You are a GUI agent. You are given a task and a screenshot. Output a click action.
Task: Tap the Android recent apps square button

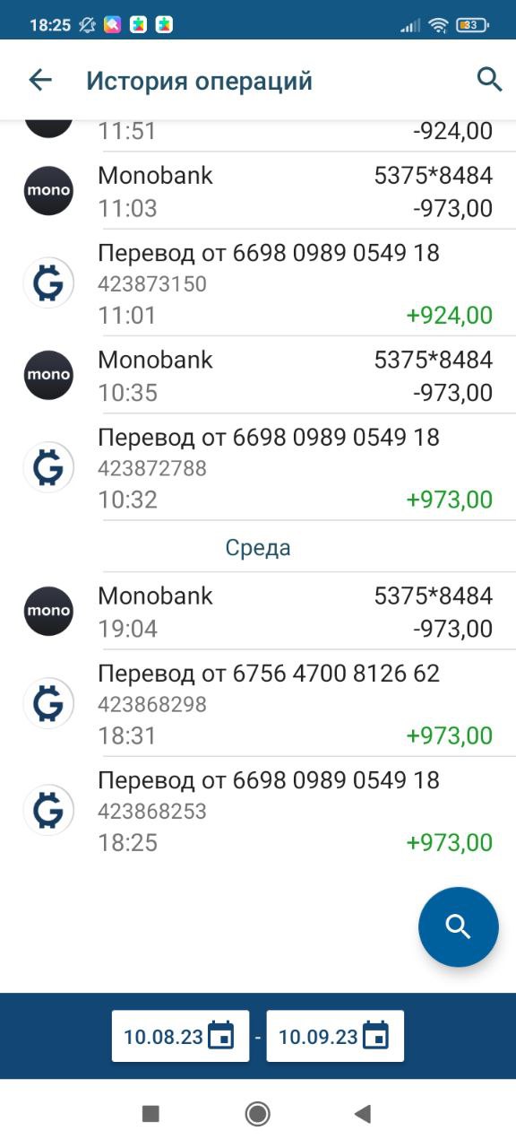coord(150,1114)
